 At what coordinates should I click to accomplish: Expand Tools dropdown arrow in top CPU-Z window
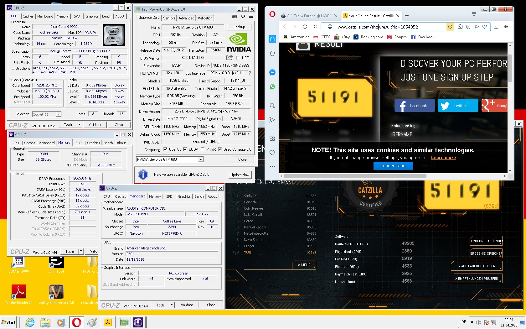[x=80, y=125]
